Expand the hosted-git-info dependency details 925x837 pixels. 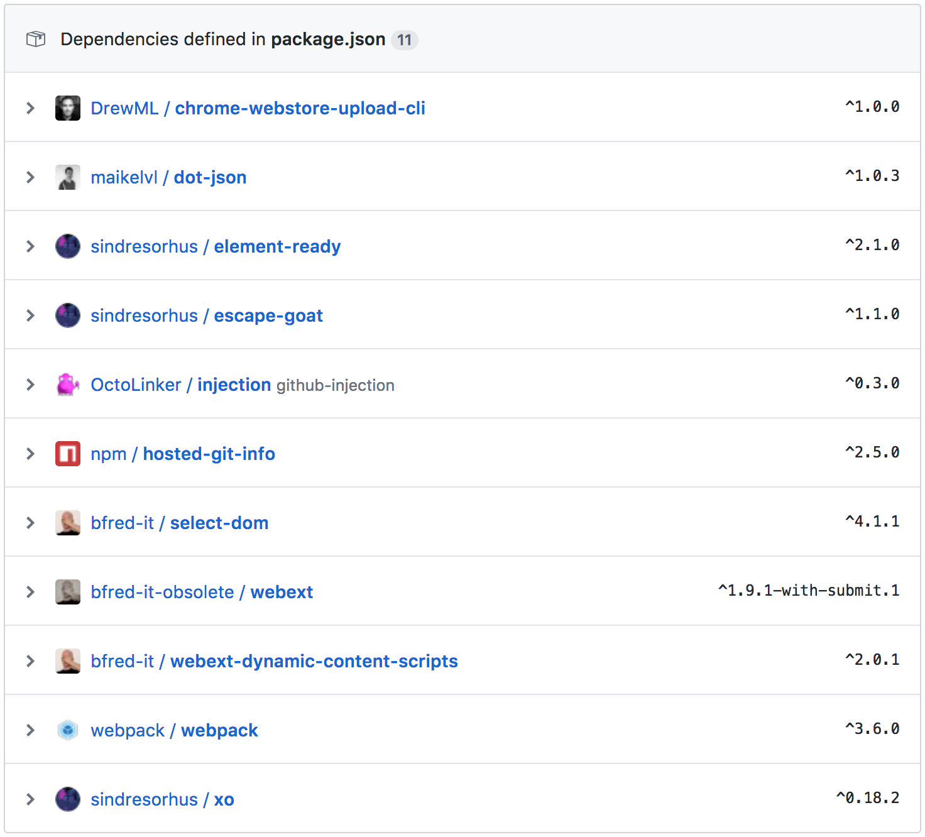[30, 453]
